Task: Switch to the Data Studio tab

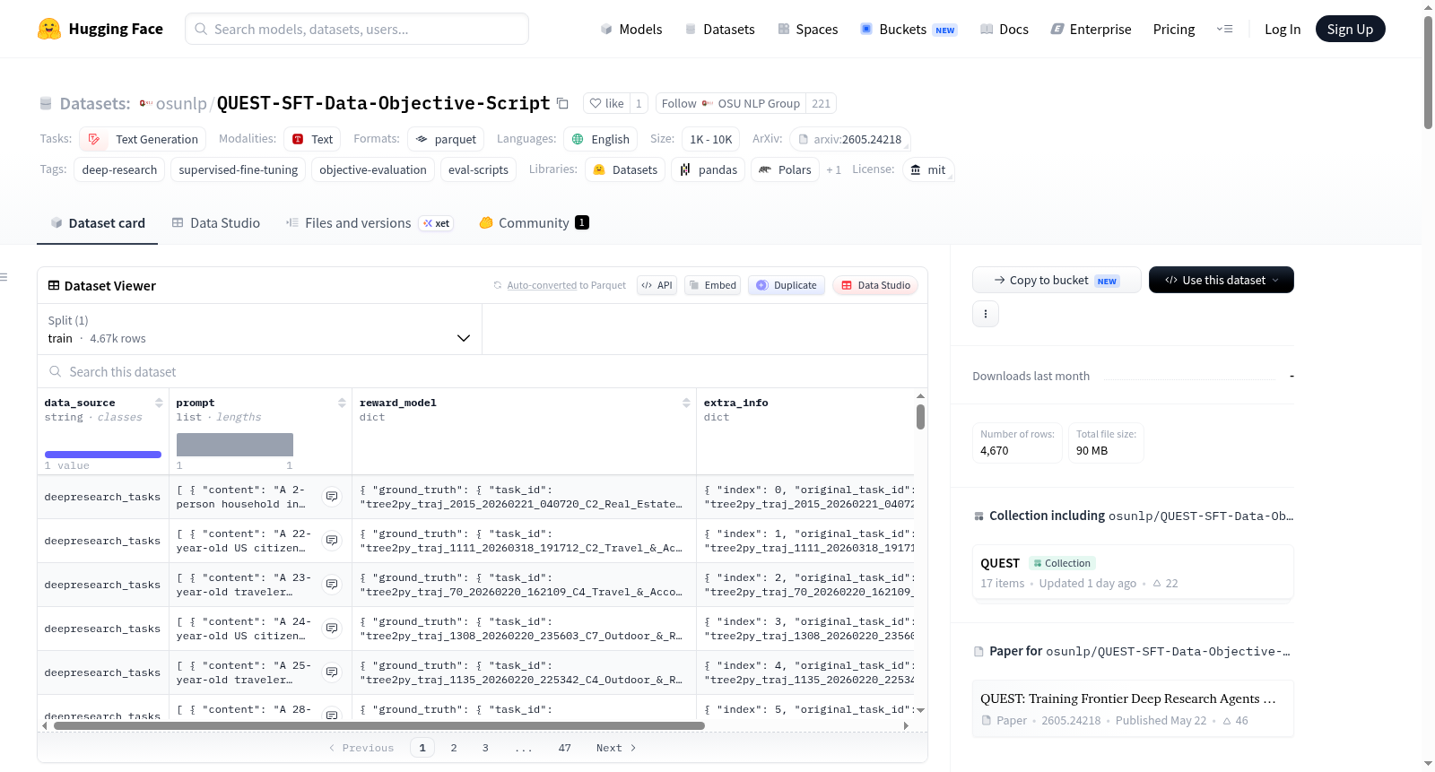Action: click(x=216, y=223)
